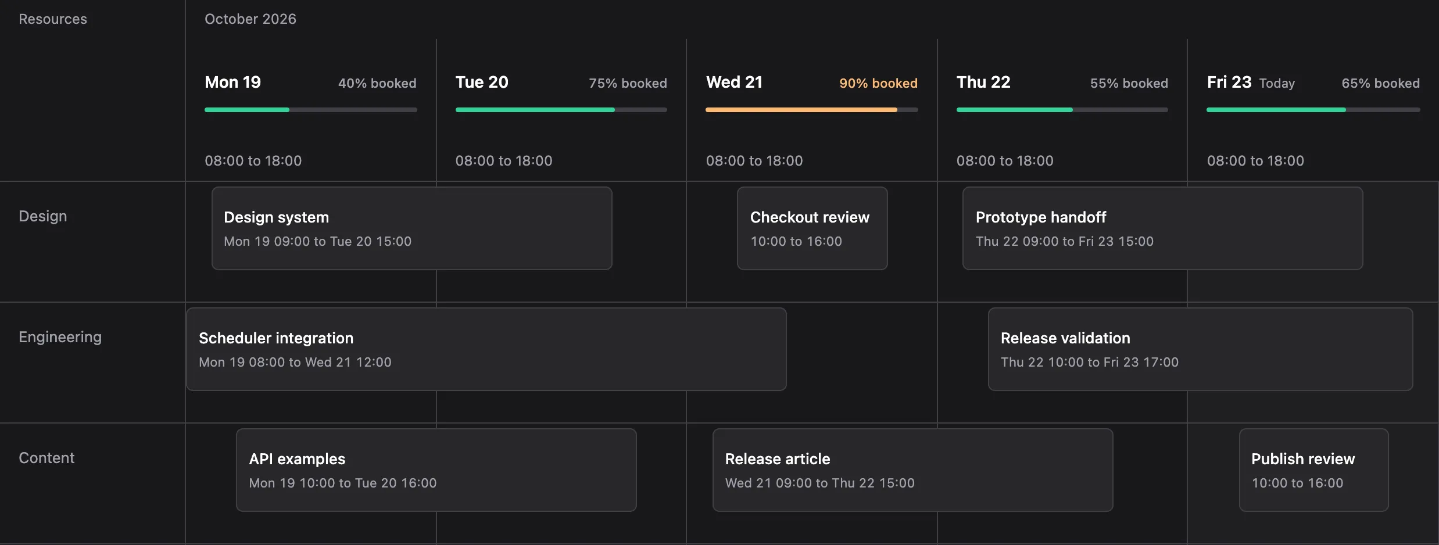Click the Thu 22 day header
The image size is (1439, 545).
pos(983,83)
